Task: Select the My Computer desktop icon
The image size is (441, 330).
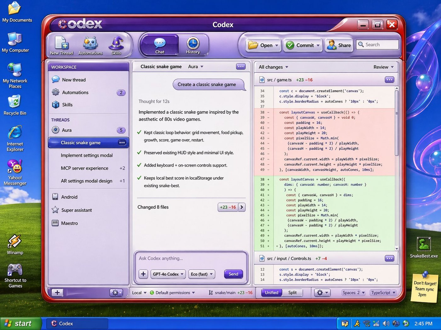Action: point(15,42)
